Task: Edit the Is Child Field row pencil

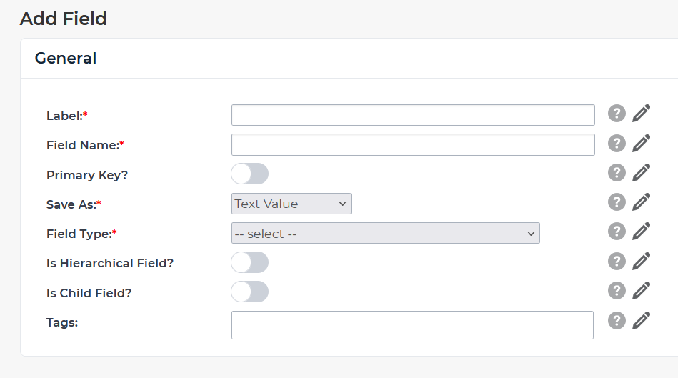Action: coord(642,290)
